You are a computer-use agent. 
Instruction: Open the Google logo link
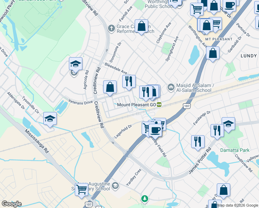point(11,204)
